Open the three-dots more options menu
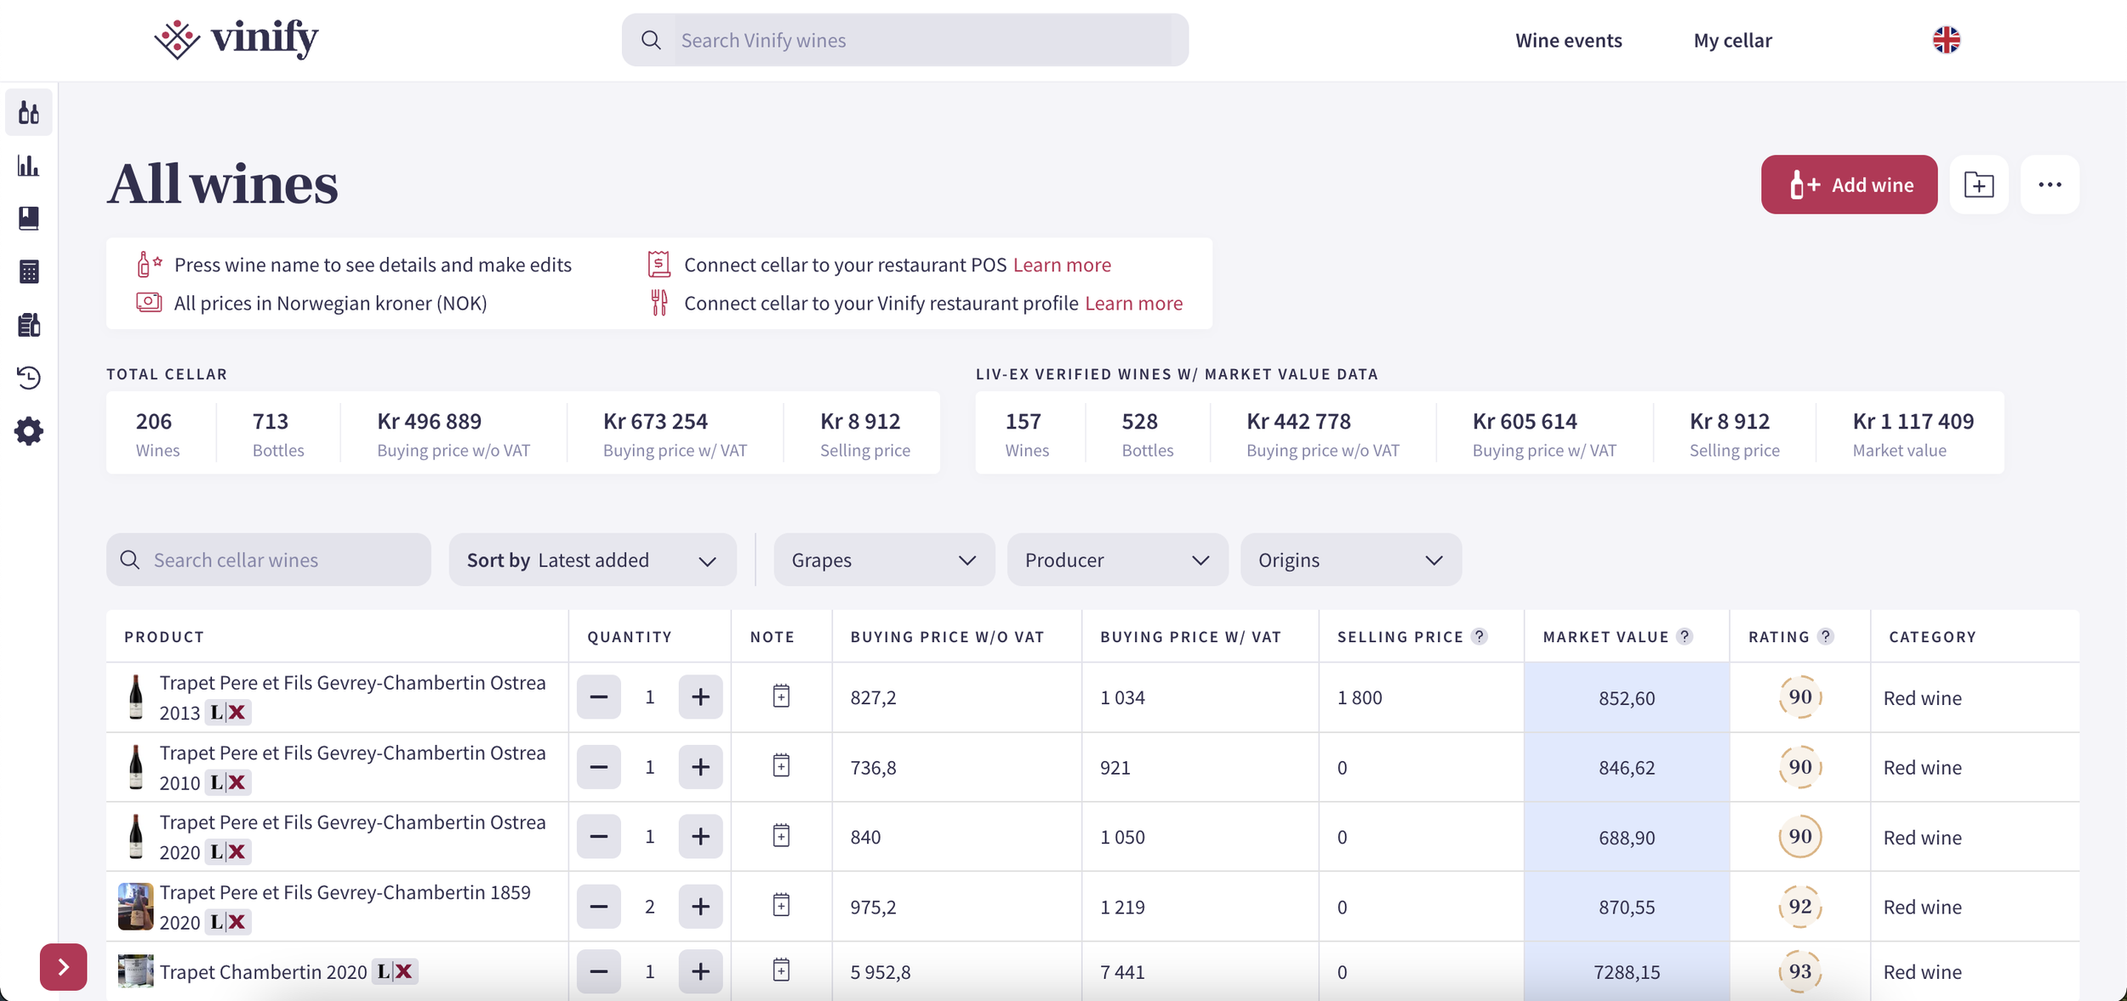Viewport: 2127px width, 1001px height. click(2050, 185)
